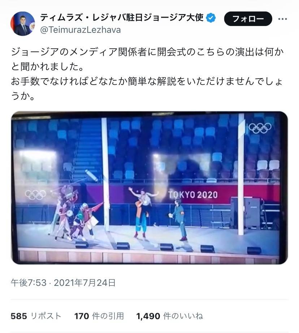Click the 170 quote count number
This screenshot has width=299, height=333.
(x=82, y=316)
